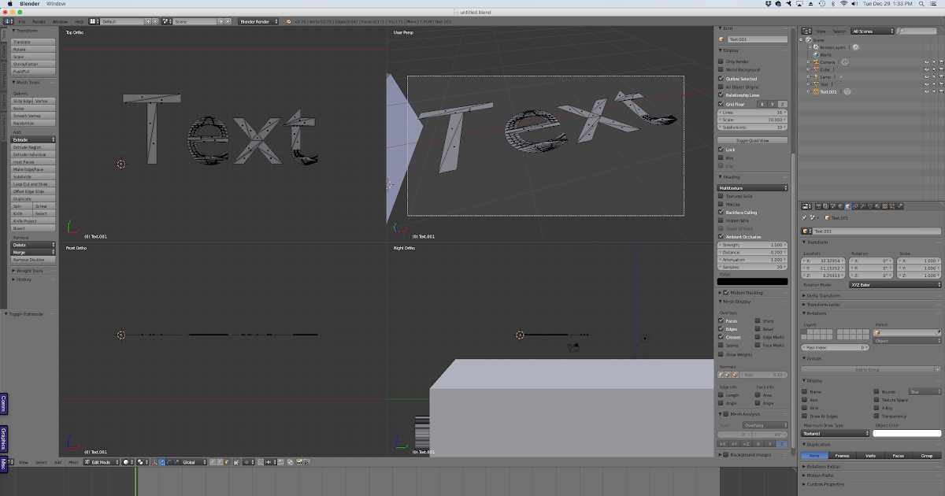Expand the History panel
Image resolution: width=945 pixels, height=496 pixels.
pos(24,279)
